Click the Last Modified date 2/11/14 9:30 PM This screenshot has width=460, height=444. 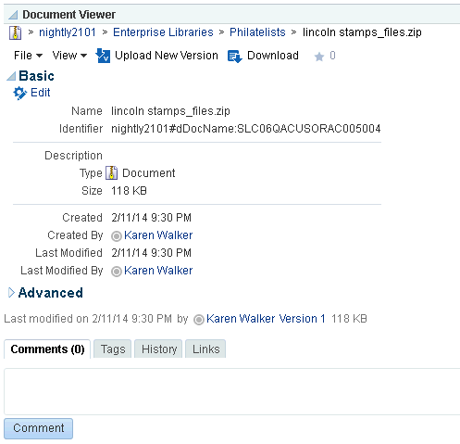click(151, 253)
